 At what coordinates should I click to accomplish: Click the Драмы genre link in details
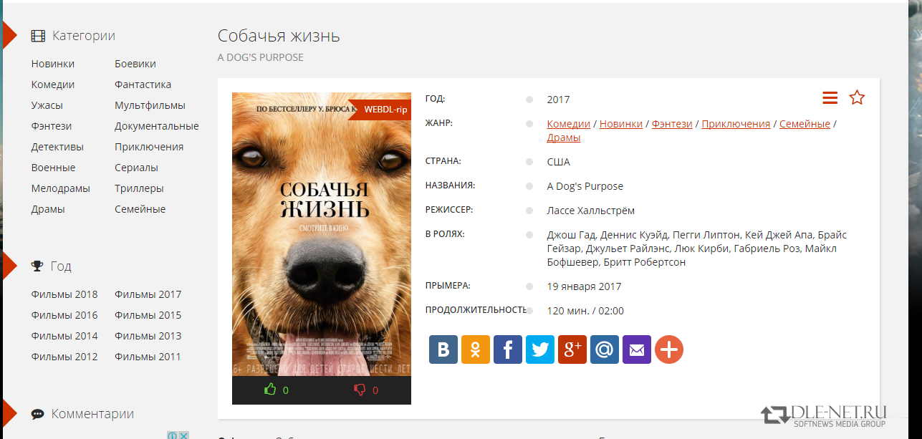564,138
